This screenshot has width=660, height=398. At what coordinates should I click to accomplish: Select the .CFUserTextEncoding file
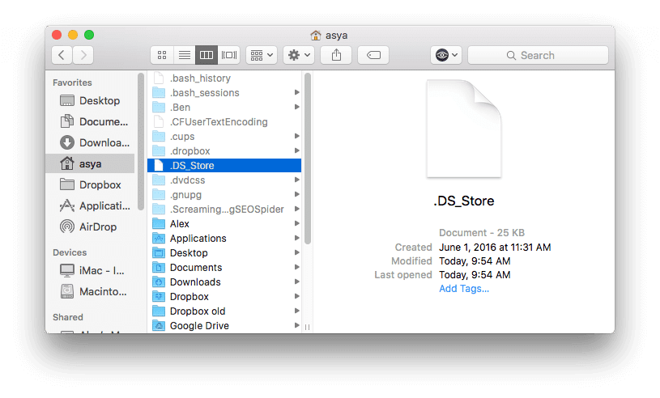click(x=224, y=122)
